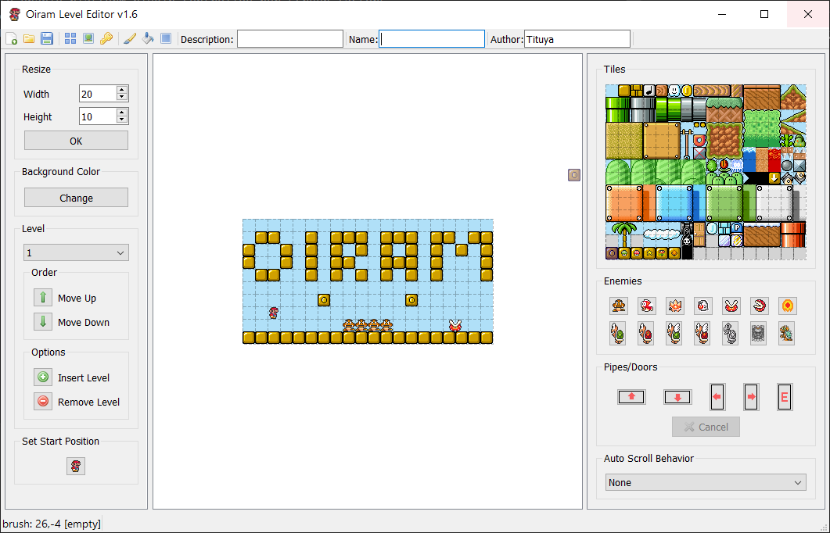Select the blue rectangle tool
This screenshot has height=533, width=830.
(166, 38)
